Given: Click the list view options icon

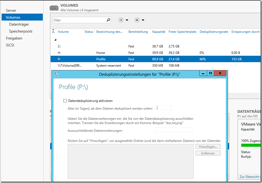Looking at the screenshot, I should [x=121, y=20].
